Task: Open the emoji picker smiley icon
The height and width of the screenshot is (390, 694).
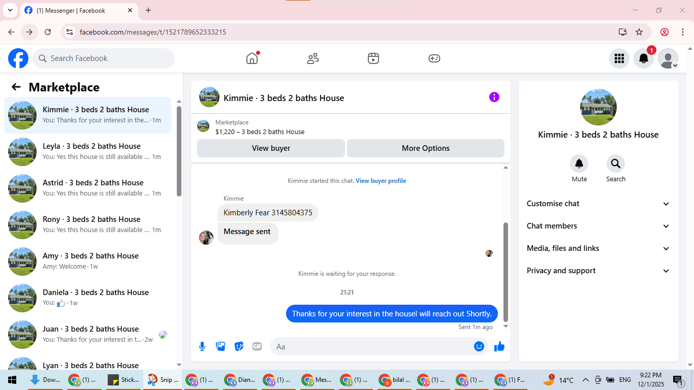Action: pyautogui.click(x=479, y=346)
